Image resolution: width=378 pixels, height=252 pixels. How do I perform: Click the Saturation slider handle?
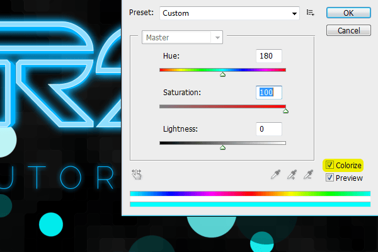click(x=285, y=111)
